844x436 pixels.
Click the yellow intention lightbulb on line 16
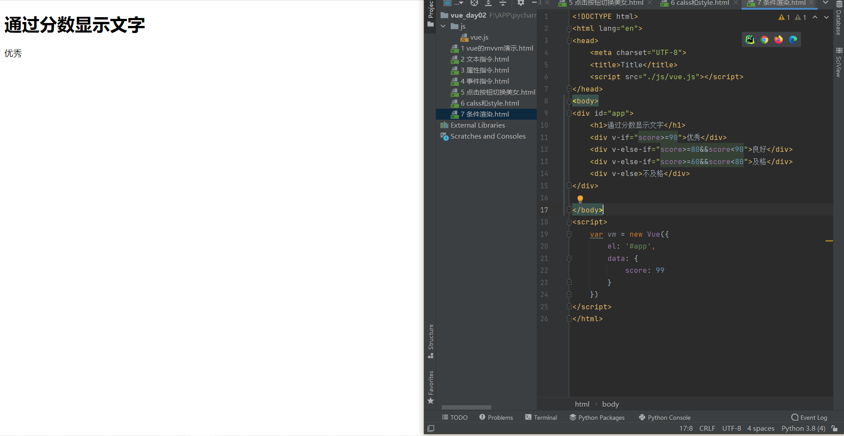[x=580, y=199]
